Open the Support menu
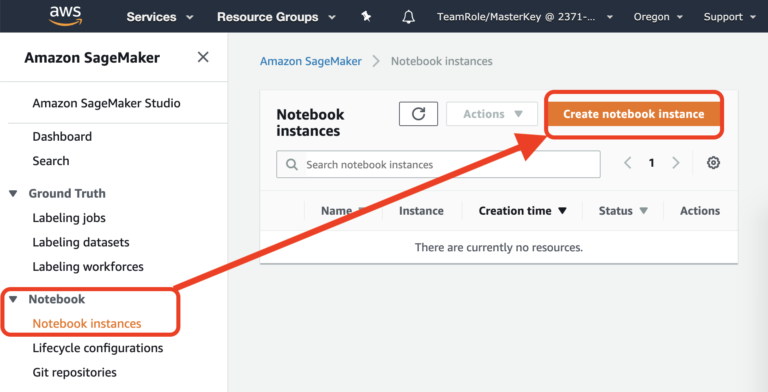Screen dimensions: 768x392 [x=729, y=17]
